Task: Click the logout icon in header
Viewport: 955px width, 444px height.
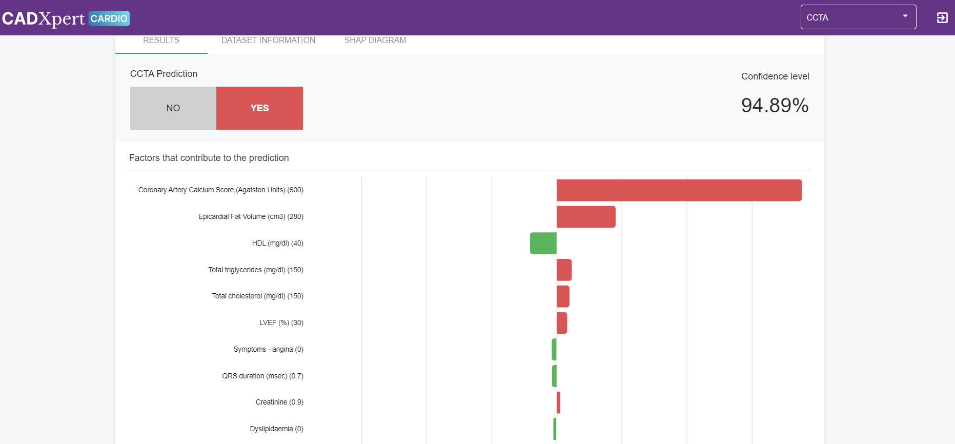Action: click(942, 18)
